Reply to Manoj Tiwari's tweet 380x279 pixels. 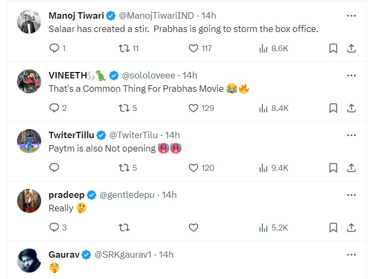coord(54,48)
